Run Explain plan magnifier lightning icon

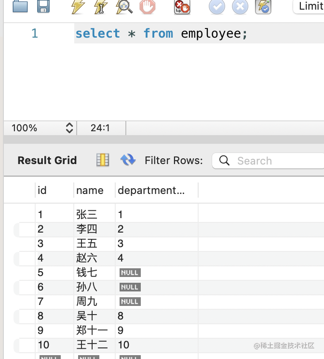click(x=124, y=7)
